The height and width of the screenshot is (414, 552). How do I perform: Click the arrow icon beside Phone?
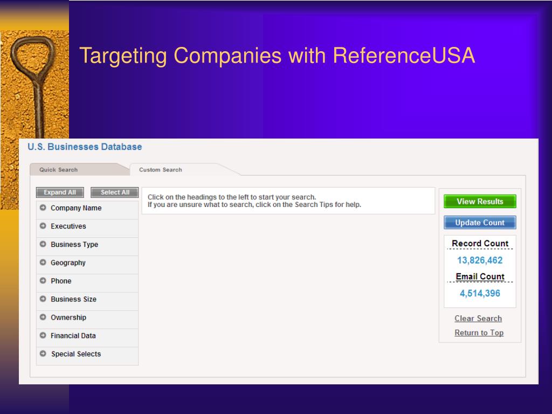43,281
